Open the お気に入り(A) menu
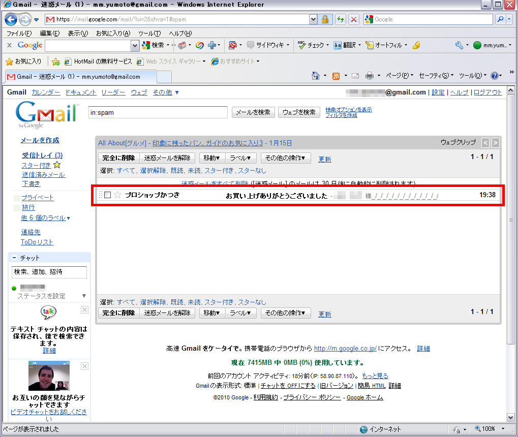The height and width of the screenshot is (437, 518). 113,34
